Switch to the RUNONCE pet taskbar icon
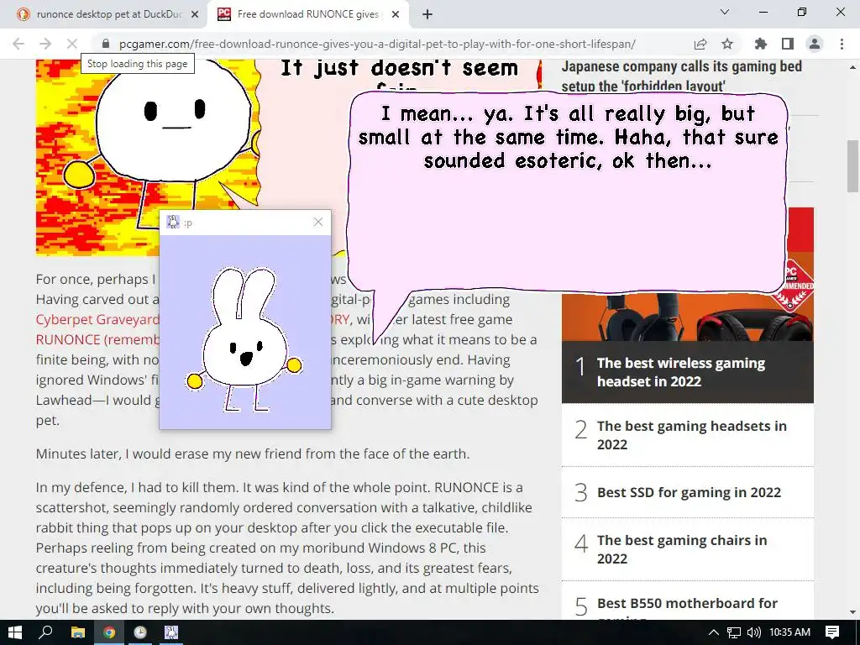The image size is (860, 645). (171, 632)
